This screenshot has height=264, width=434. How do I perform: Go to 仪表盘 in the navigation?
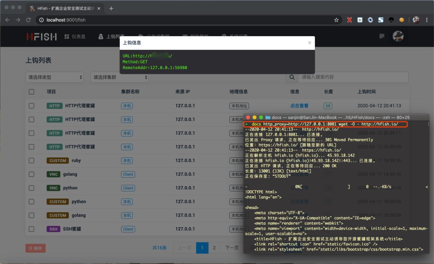[75, 36]
